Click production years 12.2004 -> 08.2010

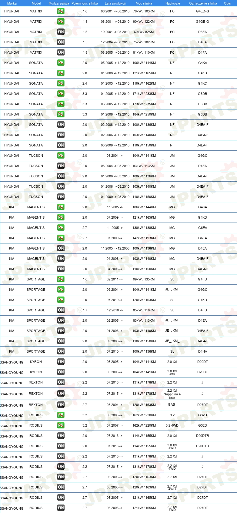[115, 42]
